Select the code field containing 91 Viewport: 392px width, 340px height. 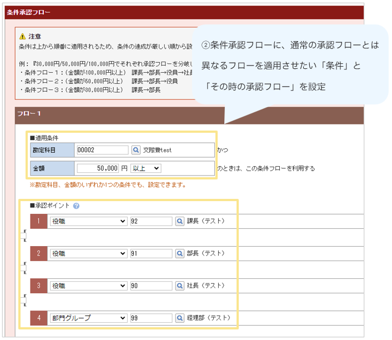[x=151, y=253]
